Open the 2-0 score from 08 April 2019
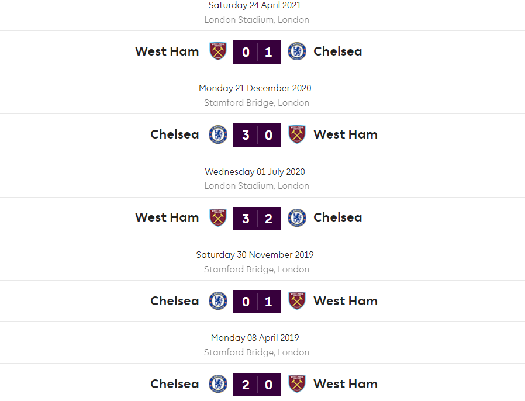Screen dimensions: 525x401 coord(257,385)
